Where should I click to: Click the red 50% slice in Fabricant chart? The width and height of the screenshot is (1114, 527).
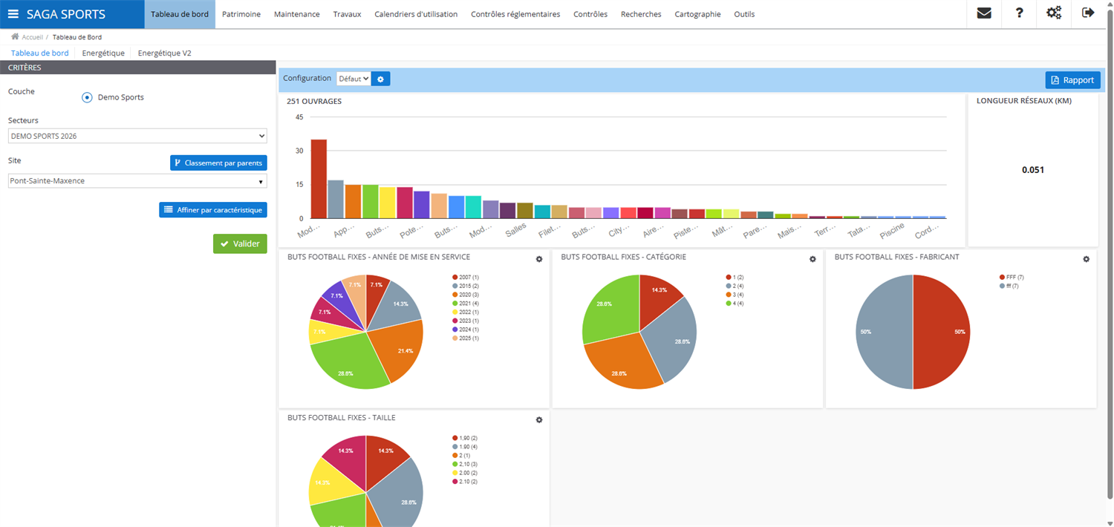(943, 332)
